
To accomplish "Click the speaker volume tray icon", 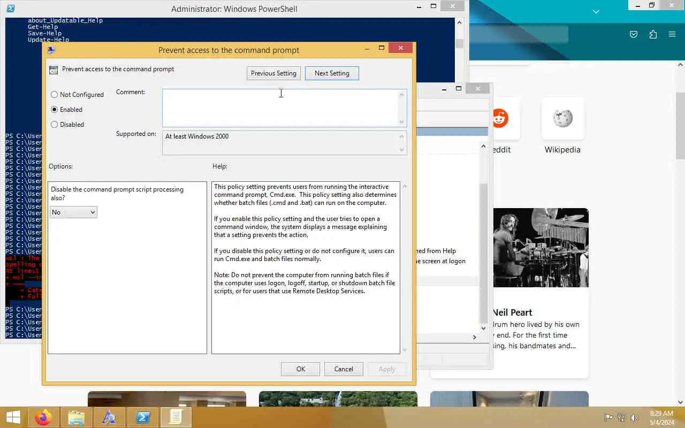I will click(x=635, y=418).
